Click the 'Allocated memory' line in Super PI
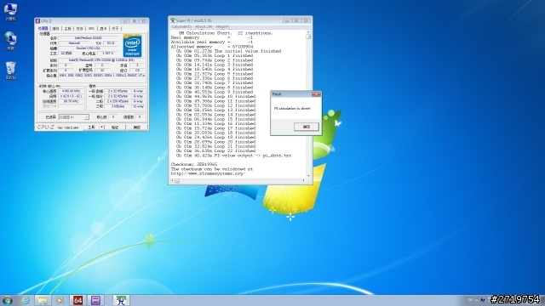Screen dimensions: 545x306 click(212, 47)
